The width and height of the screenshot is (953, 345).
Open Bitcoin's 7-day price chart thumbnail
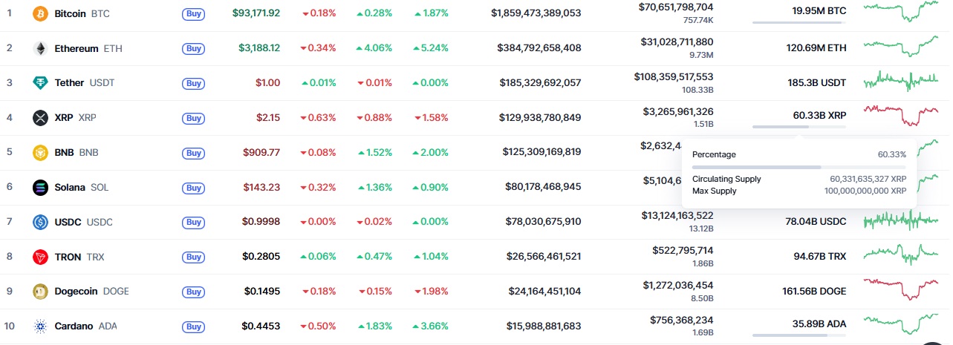901,13
